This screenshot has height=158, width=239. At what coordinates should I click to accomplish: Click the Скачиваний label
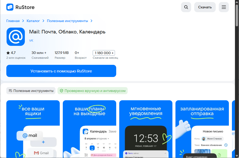[40, 58]
